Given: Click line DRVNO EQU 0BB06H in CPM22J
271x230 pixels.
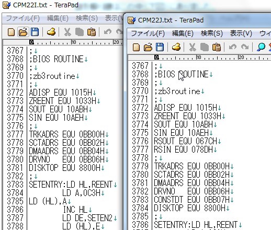Looking at the screenshot, I should pyautogui.click(x=192, y=191).
